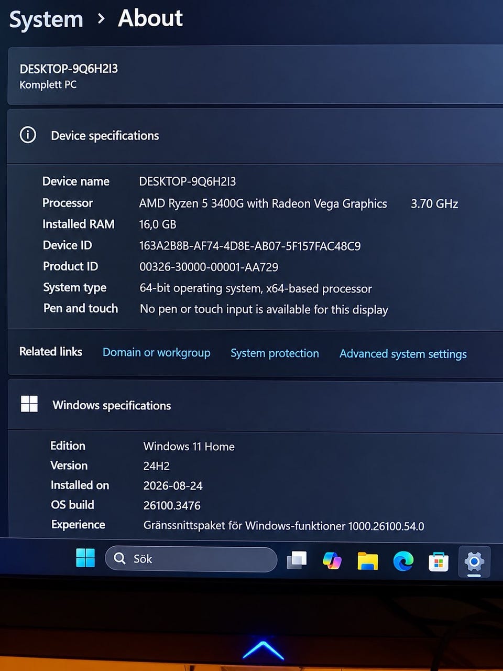Select the OS build value 26100.3476
Viewport: 503px width, 671px height.
(172, 506)
